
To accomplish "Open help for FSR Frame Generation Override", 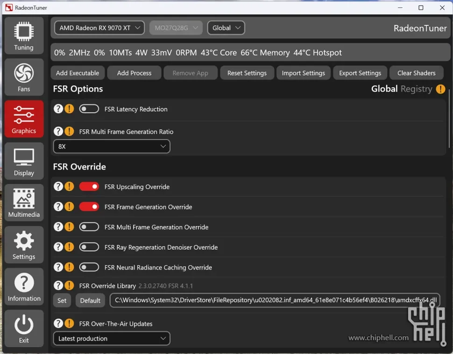I will pyautogui.click(x=58, y=207).
